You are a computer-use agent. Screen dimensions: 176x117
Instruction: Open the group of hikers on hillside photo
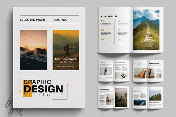point(155,95)
